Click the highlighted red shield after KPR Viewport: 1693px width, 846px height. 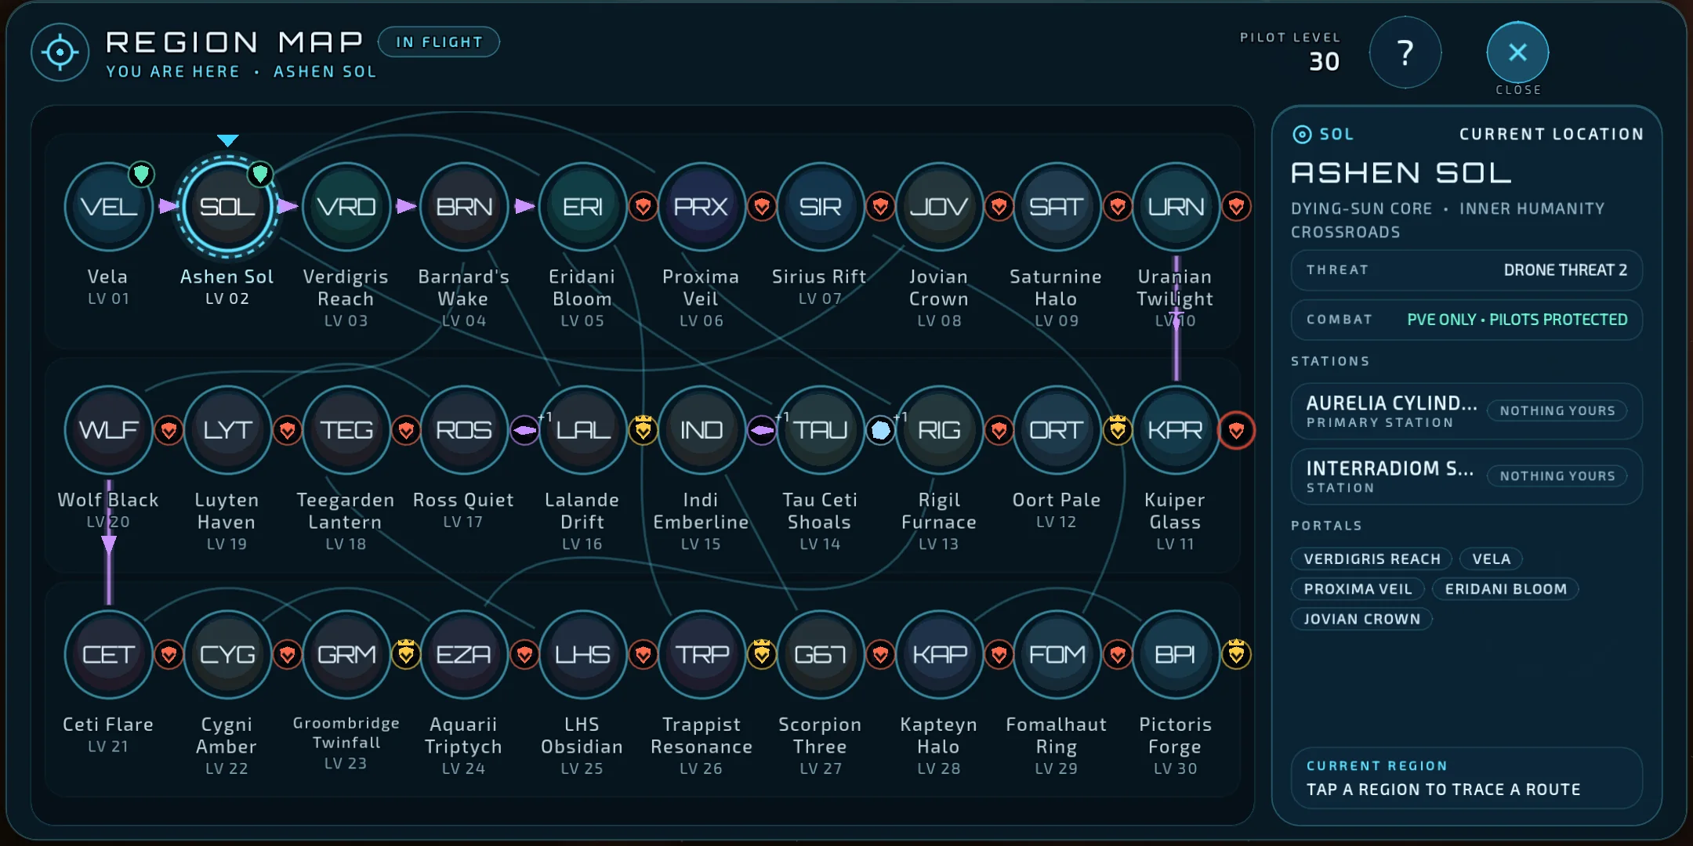(x=1236, y=430)
